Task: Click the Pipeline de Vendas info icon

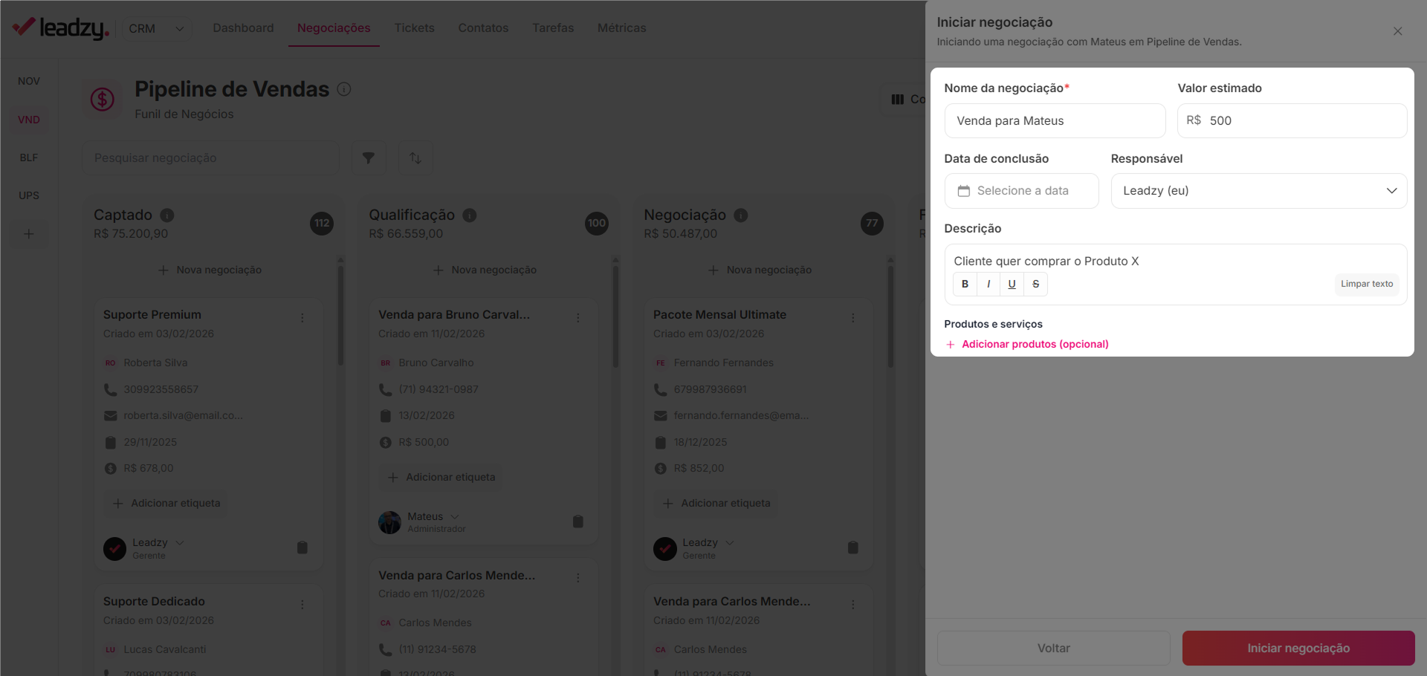Action: point(344,89)
